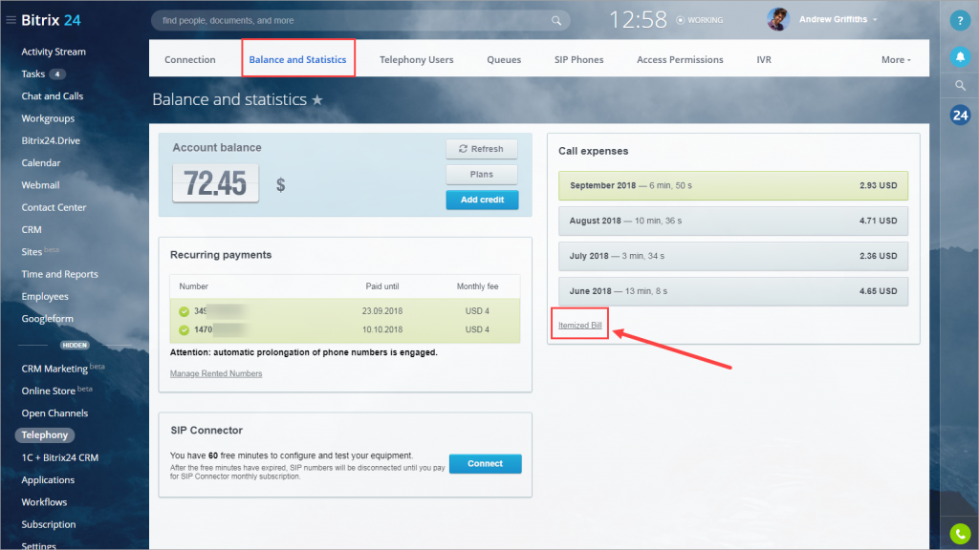Viewport: 979px width, 550px height.
Task: Go to Chat and Calls
Action: click(53, 96)
